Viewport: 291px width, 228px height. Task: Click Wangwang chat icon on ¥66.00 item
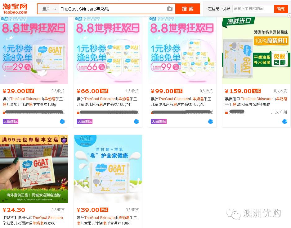[x=137, y=121]
